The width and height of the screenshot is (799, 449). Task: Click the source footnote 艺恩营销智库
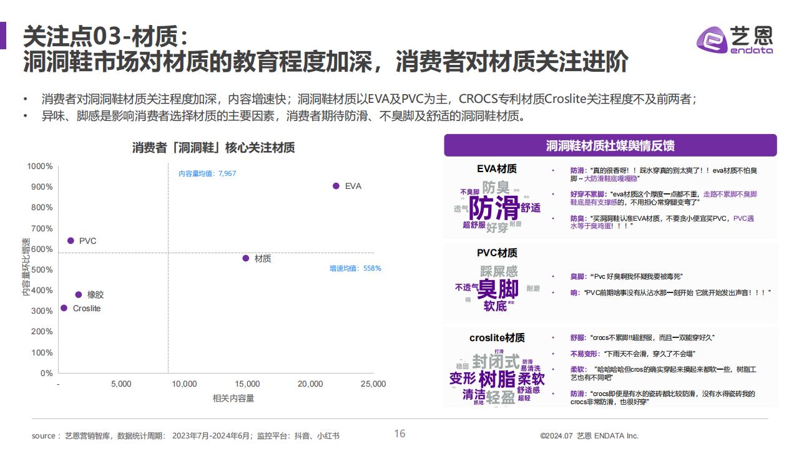[x=89, y=436]
